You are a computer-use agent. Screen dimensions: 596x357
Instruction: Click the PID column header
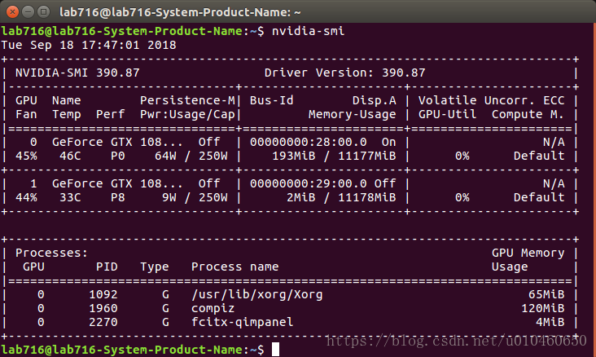(x=107, y=267)
